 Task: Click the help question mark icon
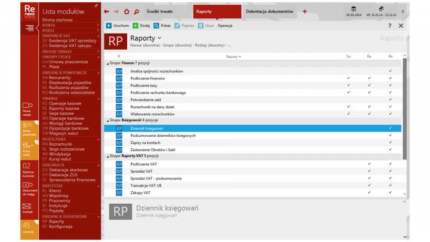coord(389,26)
